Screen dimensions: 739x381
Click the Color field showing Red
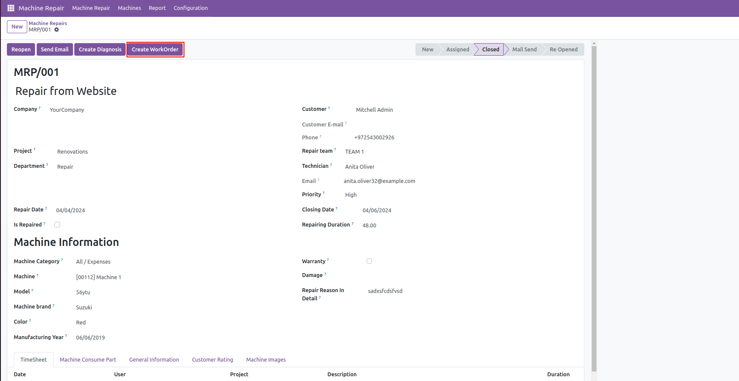(81, 323)
